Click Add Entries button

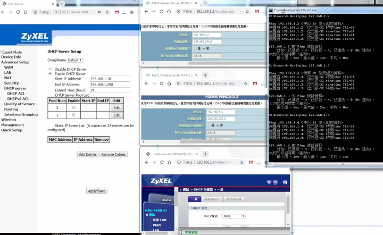tap(88, 154)
